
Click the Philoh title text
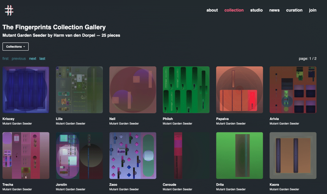pyautogui.click(x=168, y=119)
